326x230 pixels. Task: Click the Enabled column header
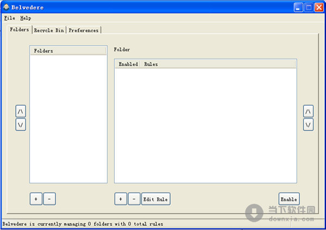coord(128,64)
